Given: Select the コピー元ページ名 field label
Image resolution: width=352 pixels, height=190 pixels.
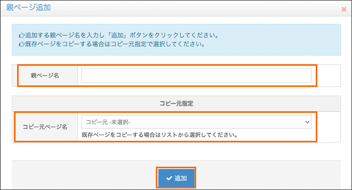Looking at the screenshot, I should (x=45, y=127).
